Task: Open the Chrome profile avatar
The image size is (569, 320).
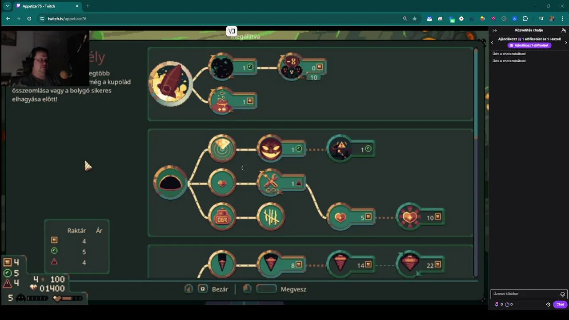Action: point(552,19)
